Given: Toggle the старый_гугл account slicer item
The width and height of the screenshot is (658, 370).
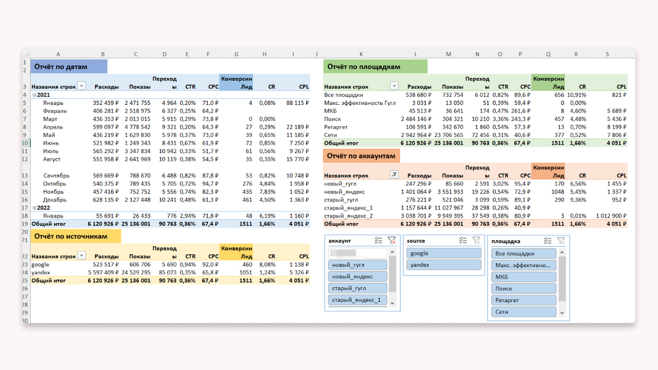Looking at the screenshot, I should tap(358, 288).
